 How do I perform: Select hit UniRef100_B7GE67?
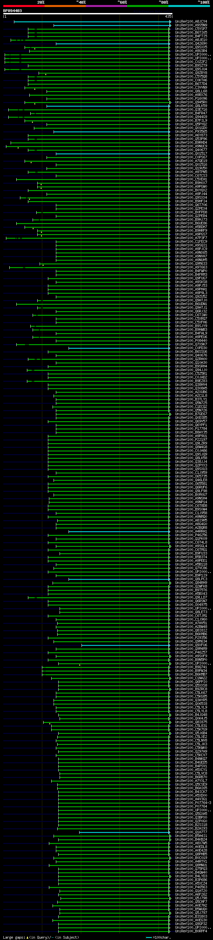tap(191, 414)
